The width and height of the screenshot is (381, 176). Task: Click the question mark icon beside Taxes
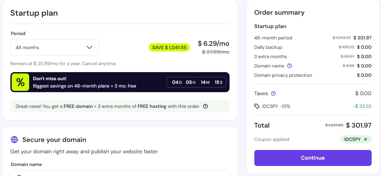coord(273,94)
